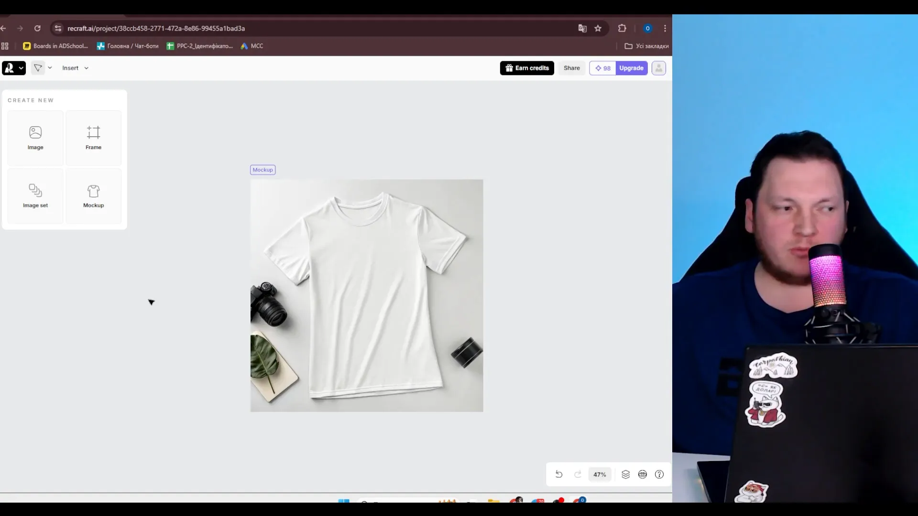Viewport: 918px width, 516px height.
Task: Open the 47% zoom level control
Action: (600, 474)
